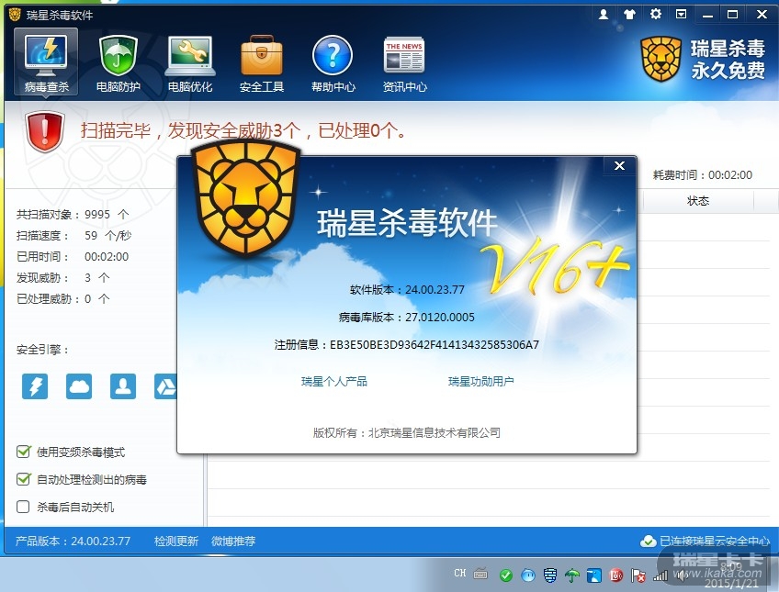Click 检测更新 to check for updates
Screen dimensions: 779x592
(x=175, y=541)
